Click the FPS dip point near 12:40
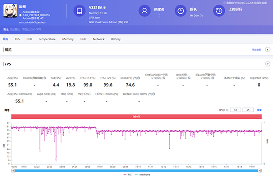 click(170, 148)
